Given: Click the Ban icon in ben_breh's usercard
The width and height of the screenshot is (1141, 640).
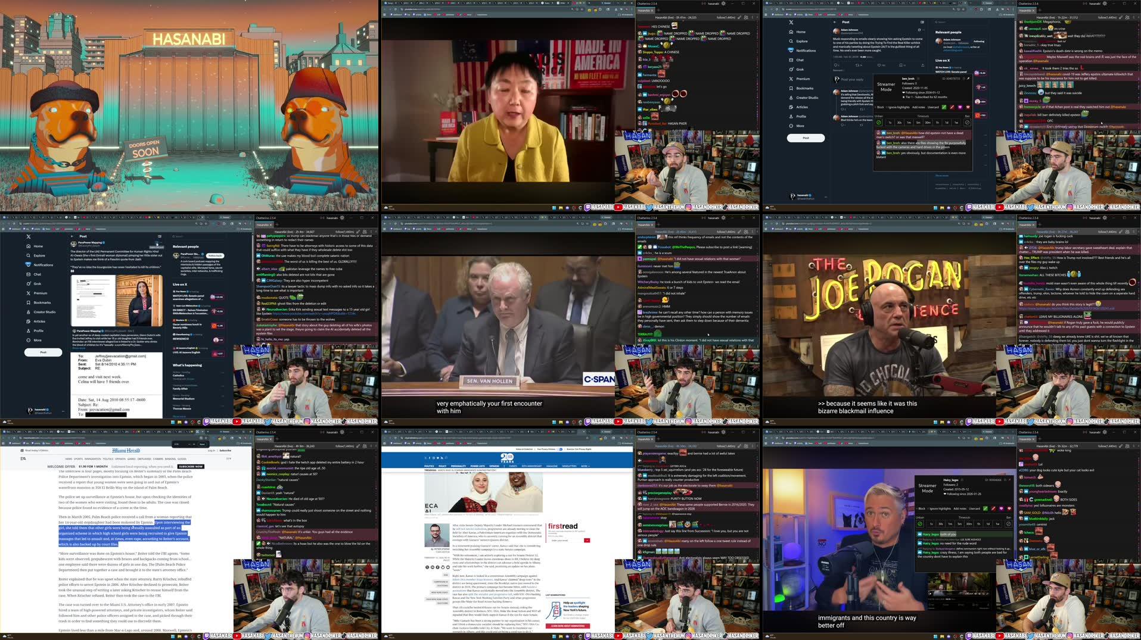Looking at the screenshot, I should tap(967, 123).
